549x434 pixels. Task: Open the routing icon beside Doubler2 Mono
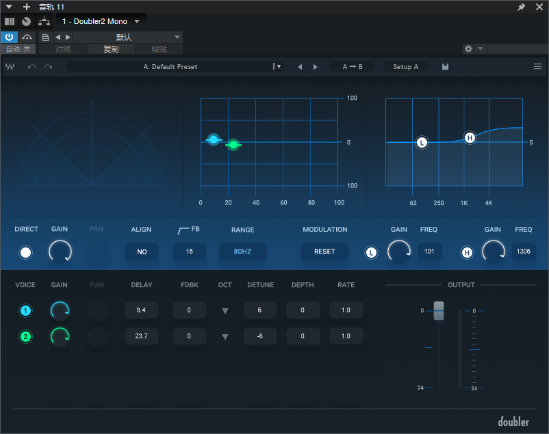[x=44, y=21]
